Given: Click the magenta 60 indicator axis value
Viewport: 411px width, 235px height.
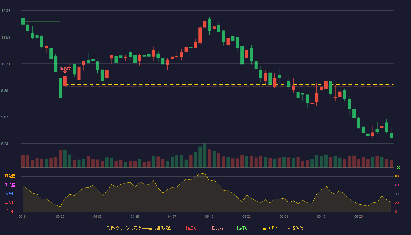Looking at the screenshot, I should point(397,185).
